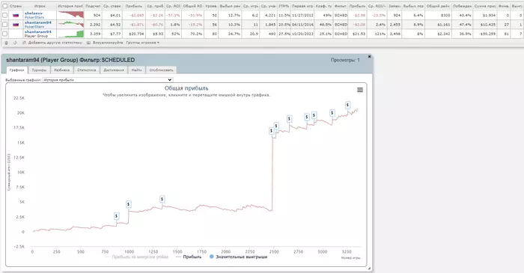Viewport: 524px width, 273px height.
Task: Open the chart hamburger menu icon
Action: point(360,90)
